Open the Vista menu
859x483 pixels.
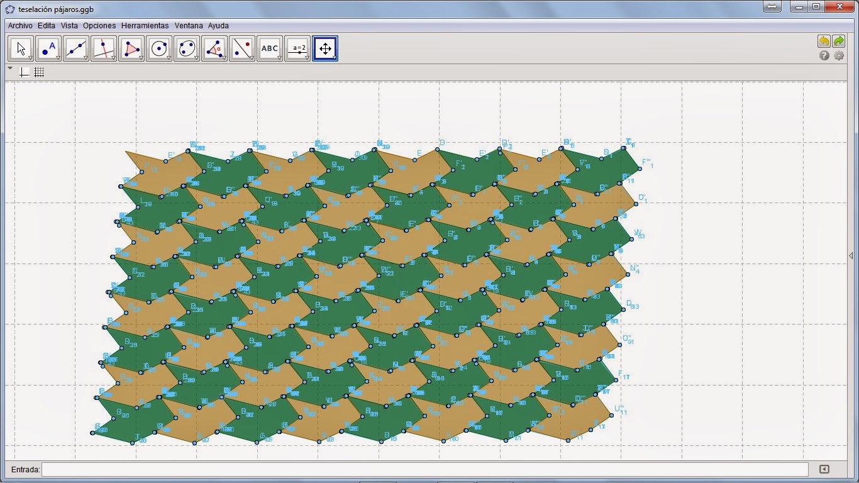(x=69, y=26)
